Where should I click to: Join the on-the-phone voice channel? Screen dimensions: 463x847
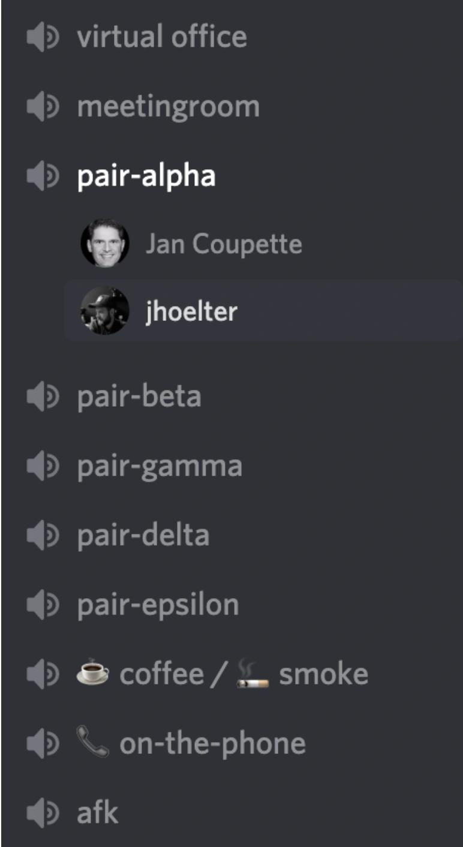pos(191,744)
